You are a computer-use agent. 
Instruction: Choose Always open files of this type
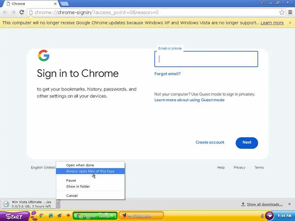(x=90, y=171)
